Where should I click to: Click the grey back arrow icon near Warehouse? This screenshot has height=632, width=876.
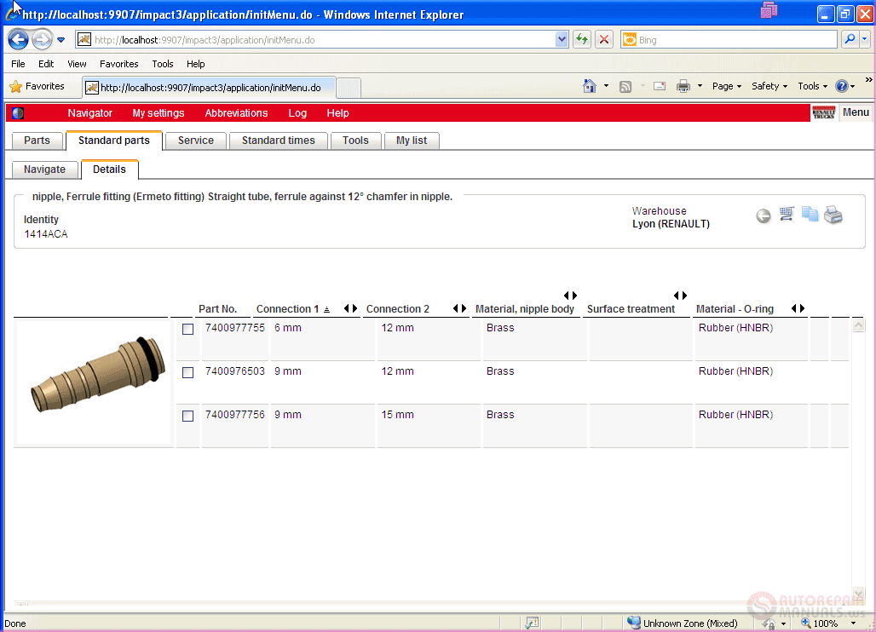764,216
